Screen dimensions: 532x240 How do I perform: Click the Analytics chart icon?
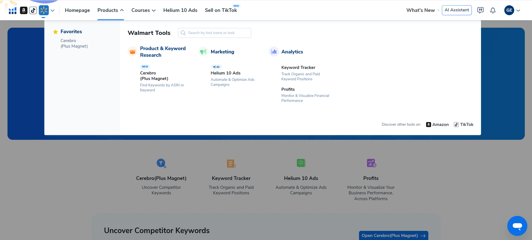pos(274,52)
